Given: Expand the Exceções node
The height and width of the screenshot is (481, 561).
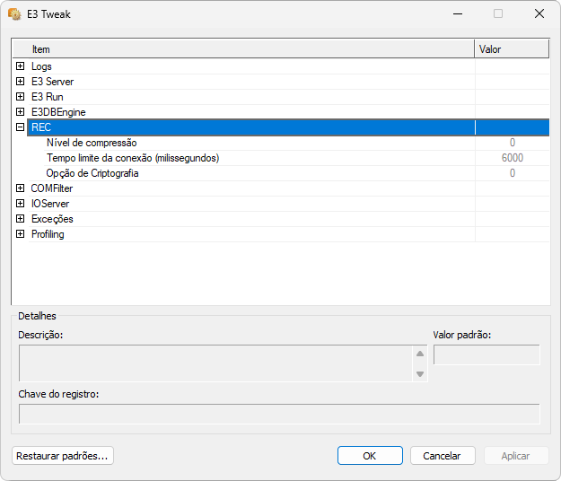Looking at the screenshot, I should pos(20,219).
